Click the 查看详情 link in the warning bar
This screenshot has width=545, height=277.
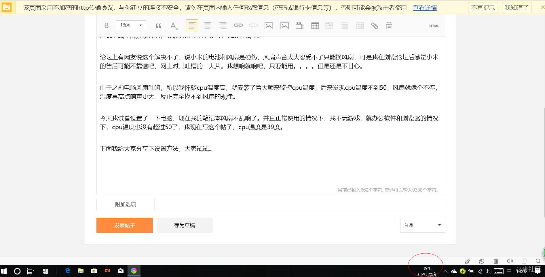click(425, 8)
